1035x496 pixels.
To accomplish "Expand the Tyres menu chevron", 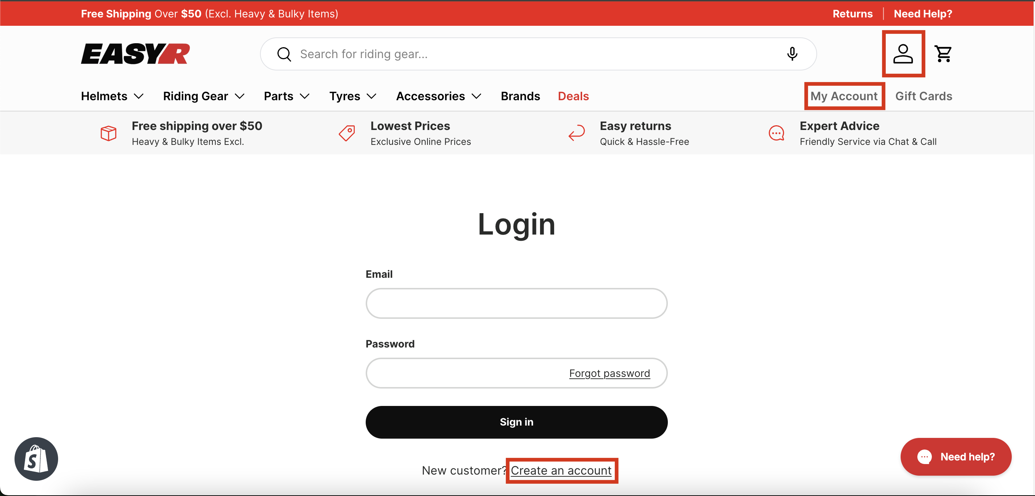I will point(372,96).
